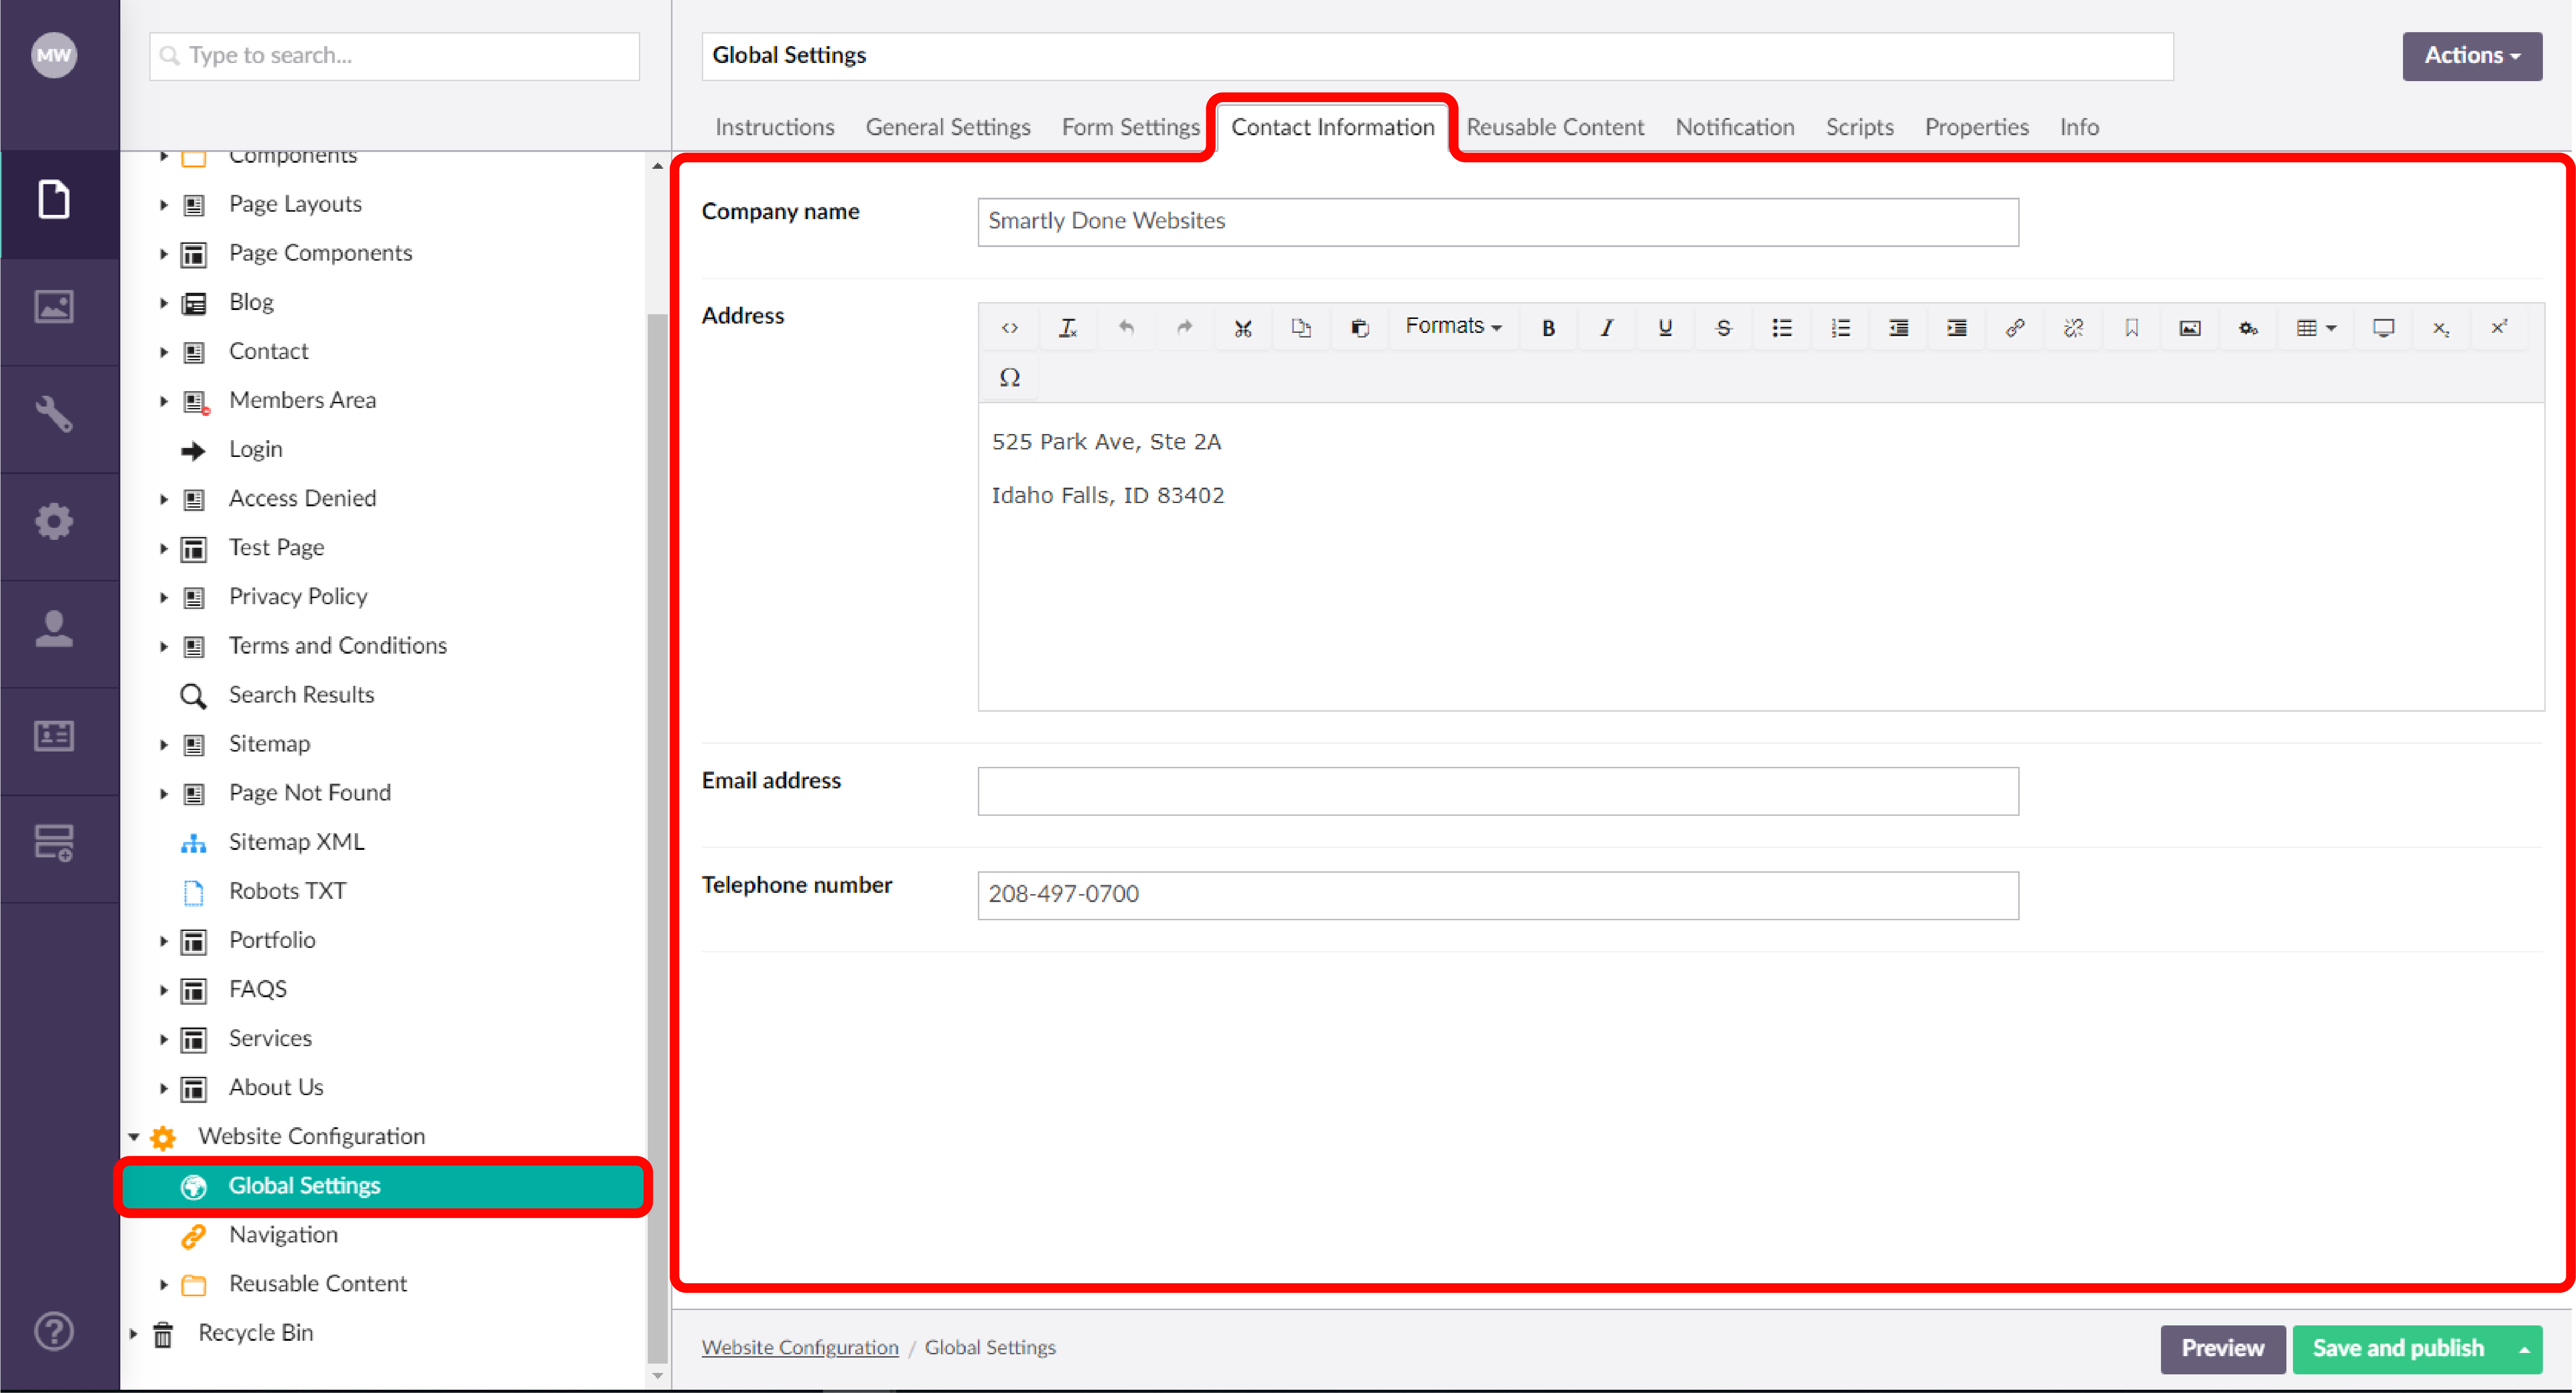This screenshot has width=2576, height=1393.
Task: Click the Email address input field
Action: [x=1498, y=791]
